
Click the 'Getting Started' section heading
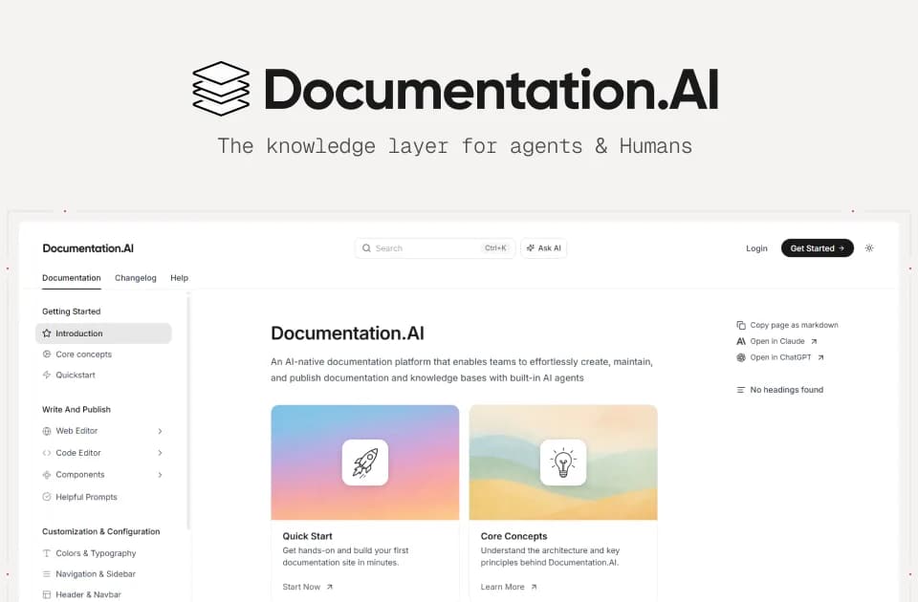72,312
